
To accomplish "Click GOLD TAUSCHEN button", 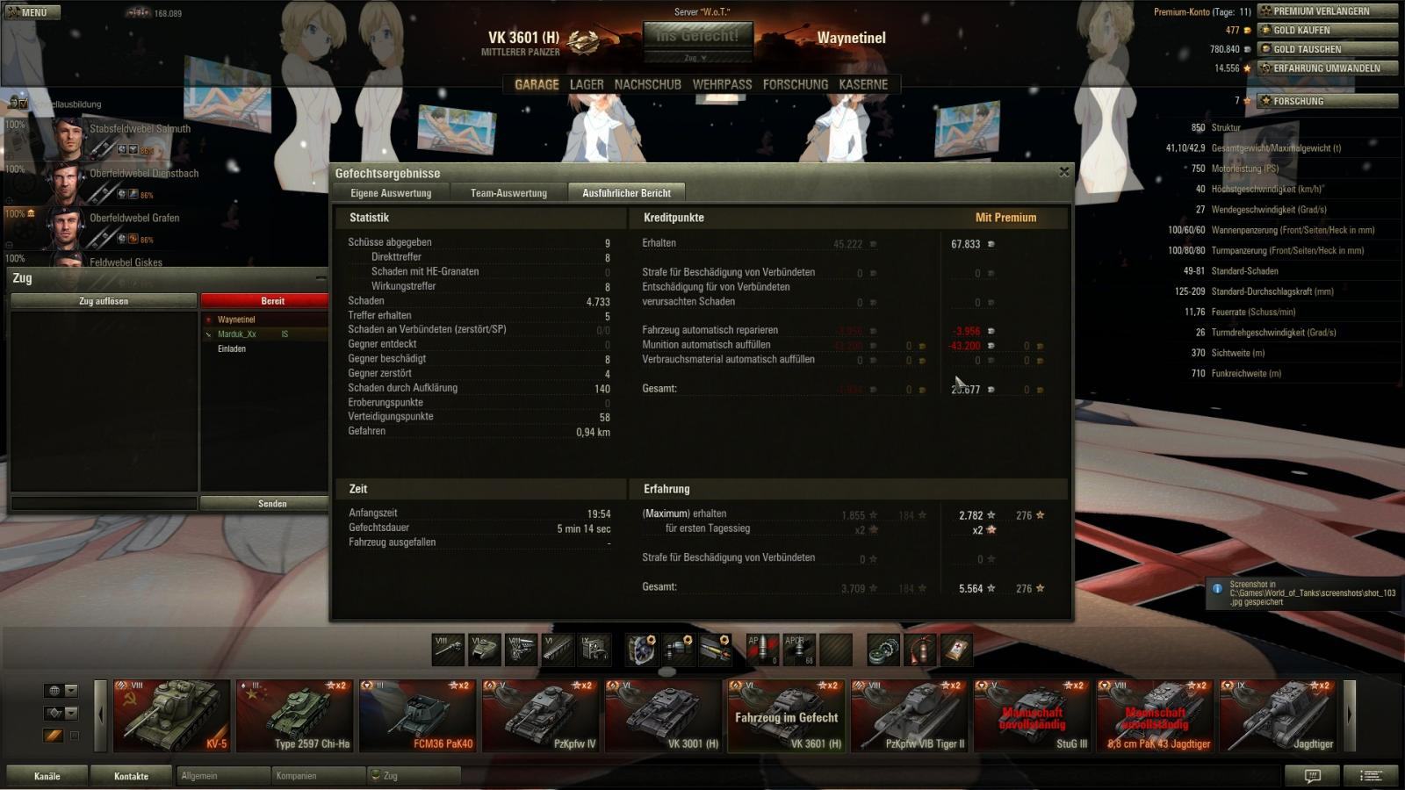I will point(1328,49).
